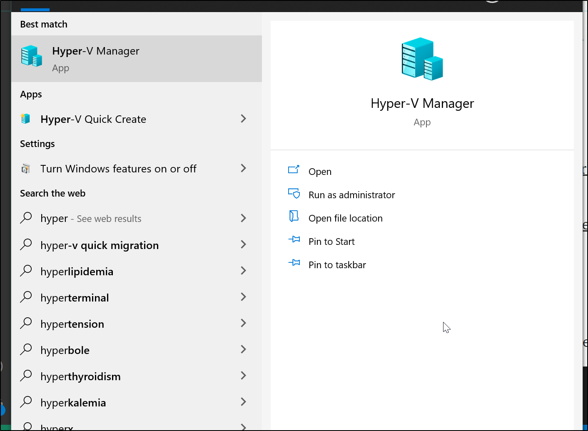Click the Pin to taskbar pin icon
The height and width of the screenshot is (431, 588).
tap(294, 263)
